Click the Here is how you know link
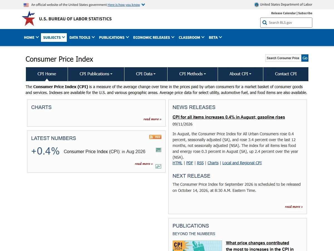This screenshot has width=334, height=251. click(x=124, y=5)
